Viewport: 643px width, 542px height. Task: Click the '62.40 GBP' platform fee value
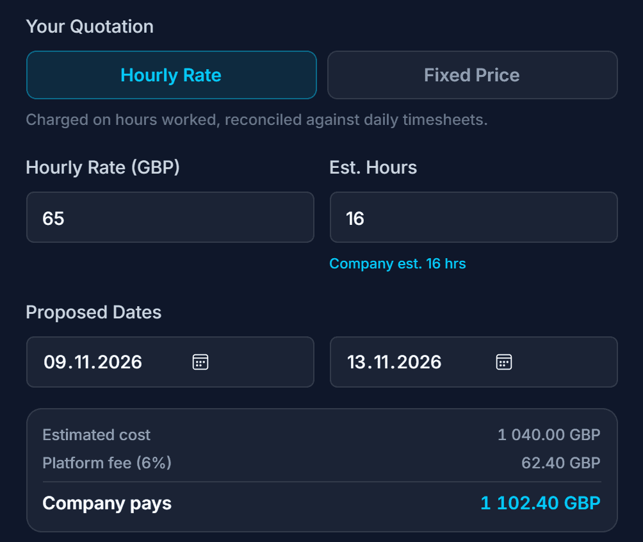(x=561, y=463)
